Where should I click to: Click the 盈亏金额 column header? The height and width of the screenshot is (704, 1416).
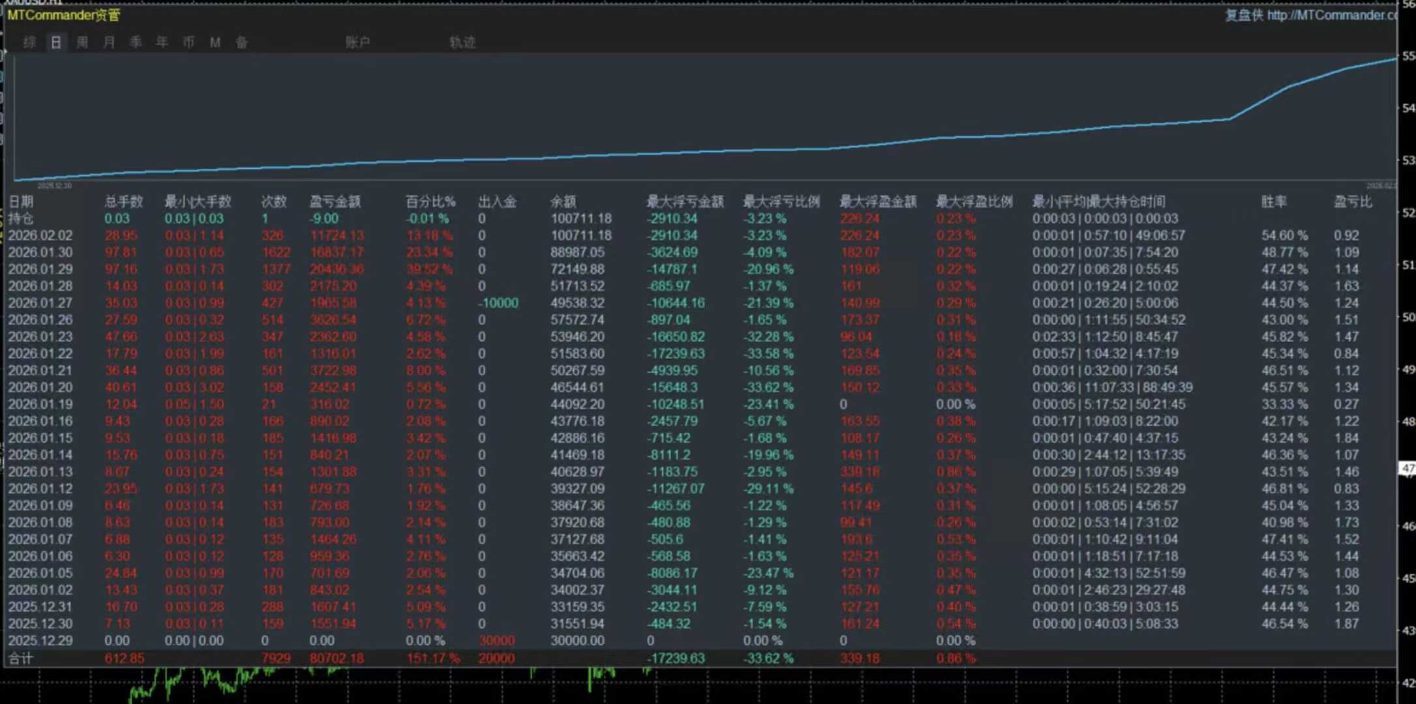pos(335,201)
